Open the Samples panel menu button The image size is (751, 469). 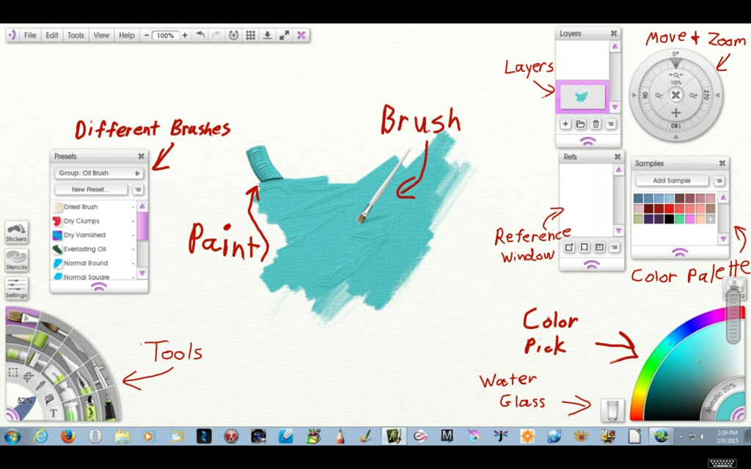[719, 180]
